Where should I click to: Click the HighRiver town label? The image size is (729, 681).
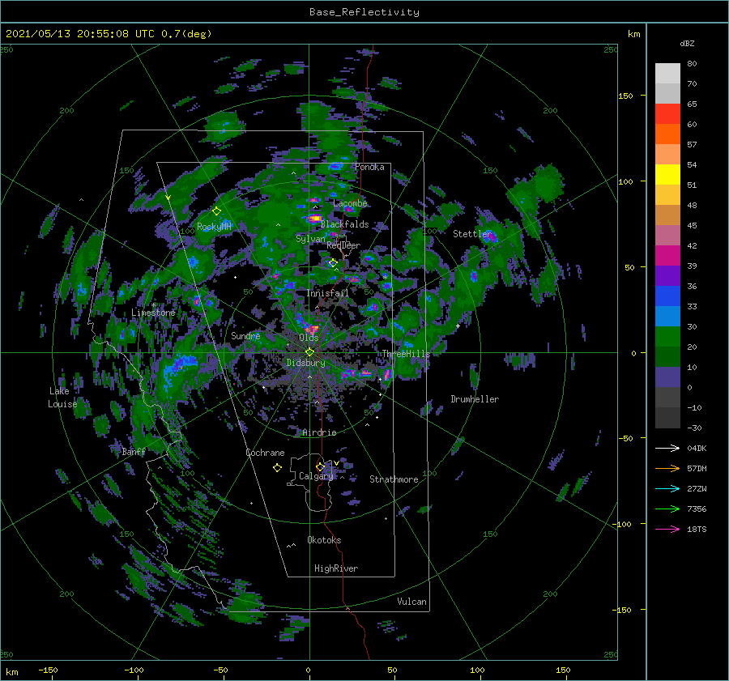coord(336,568)
